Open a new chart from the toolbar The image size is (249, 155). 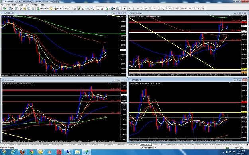pos(4,8)
